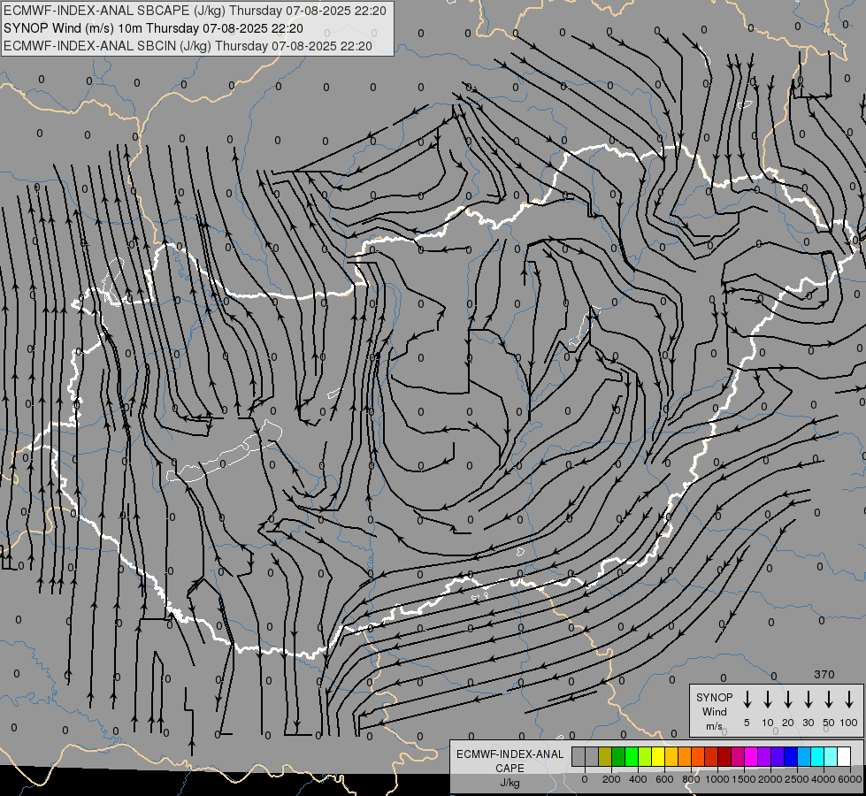Click the ECMWF-INDEX-ANAL SBCIN title line
866x796 pixels.
point(188,46)
